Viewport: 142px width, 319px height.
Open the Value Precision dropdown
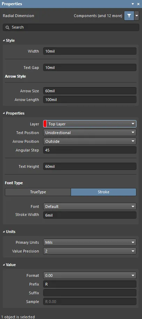point(90,251)
